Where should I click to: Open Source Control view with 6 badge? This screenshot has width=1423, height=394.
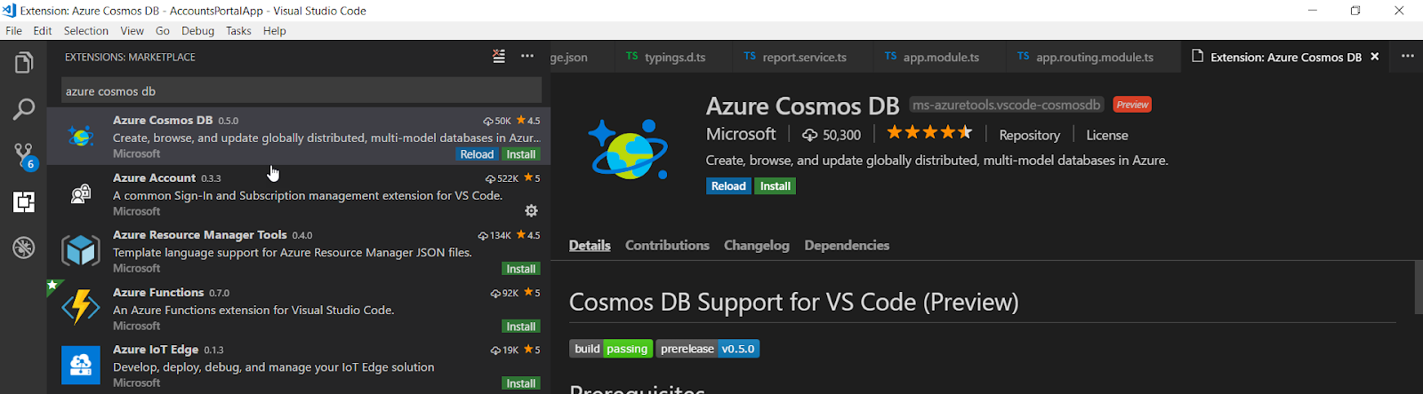(x=24, y=156)
